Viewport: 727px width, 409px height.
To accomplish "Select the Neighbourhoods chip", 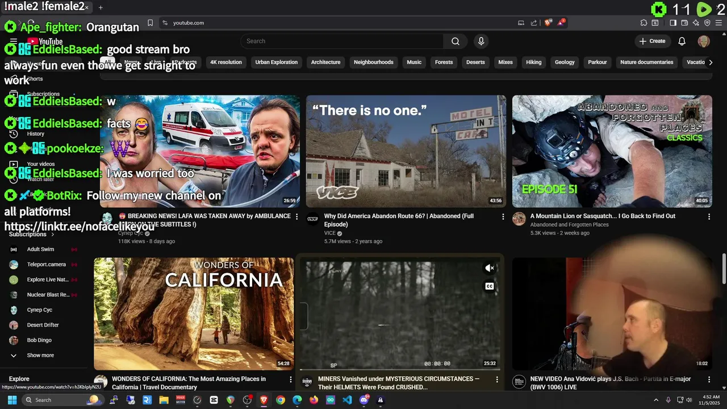I will tap(374, 62).
